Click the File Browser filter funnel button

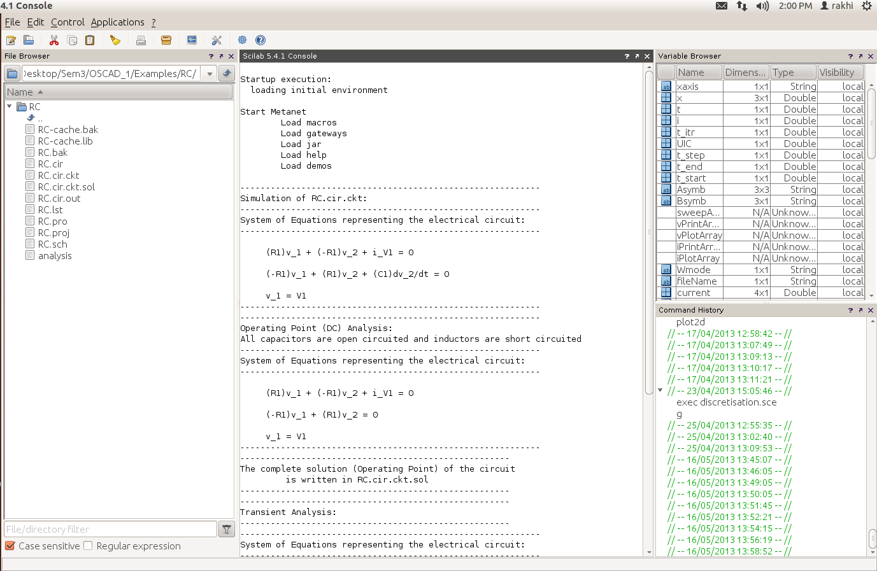(x=227, y=529)
